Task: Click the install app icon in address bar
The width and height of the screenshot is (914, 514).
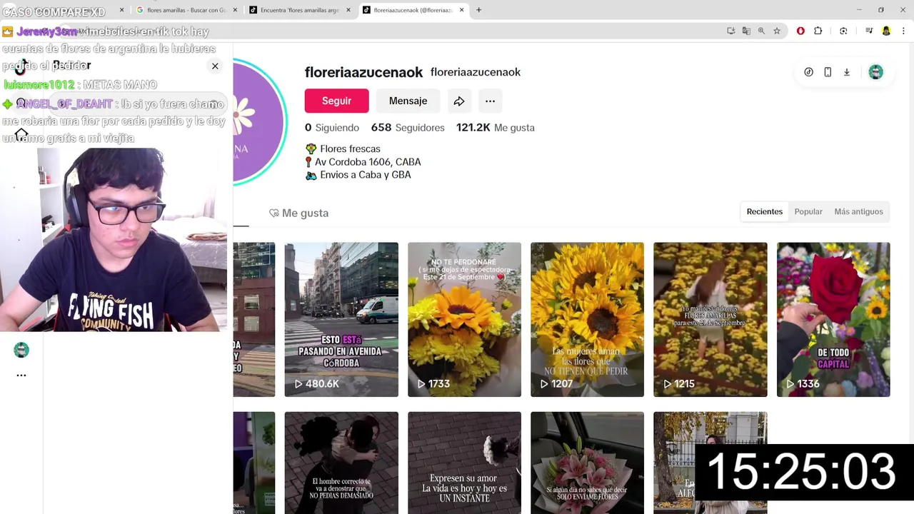Action: (730, 31)
